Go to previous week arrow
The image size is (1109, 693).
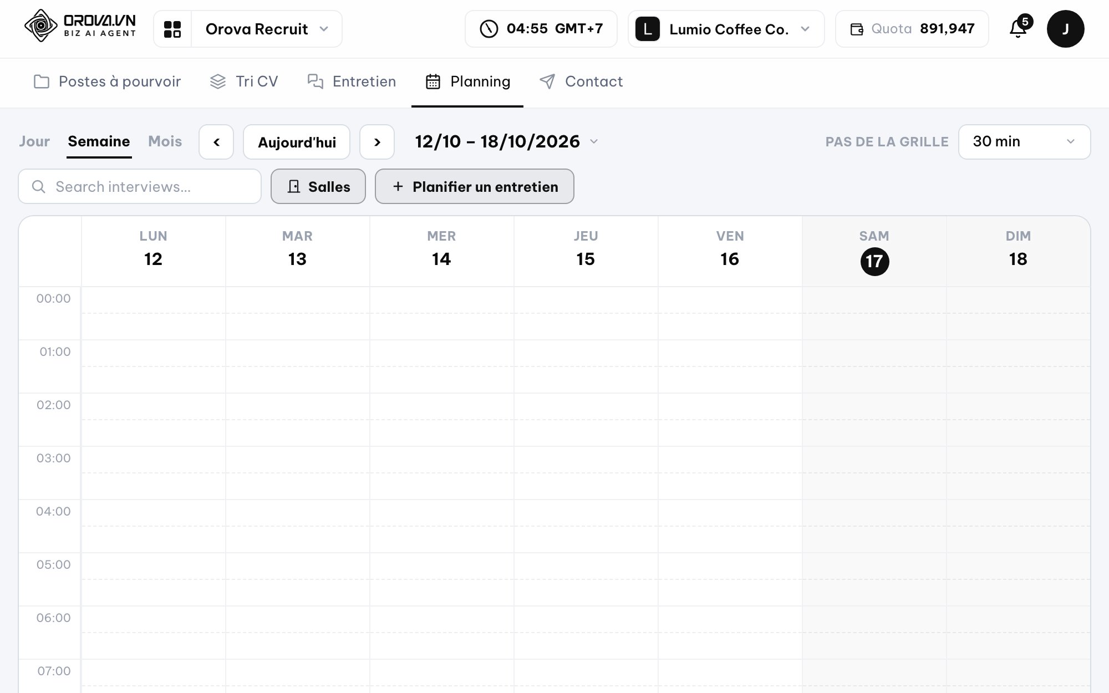(216, 142)
